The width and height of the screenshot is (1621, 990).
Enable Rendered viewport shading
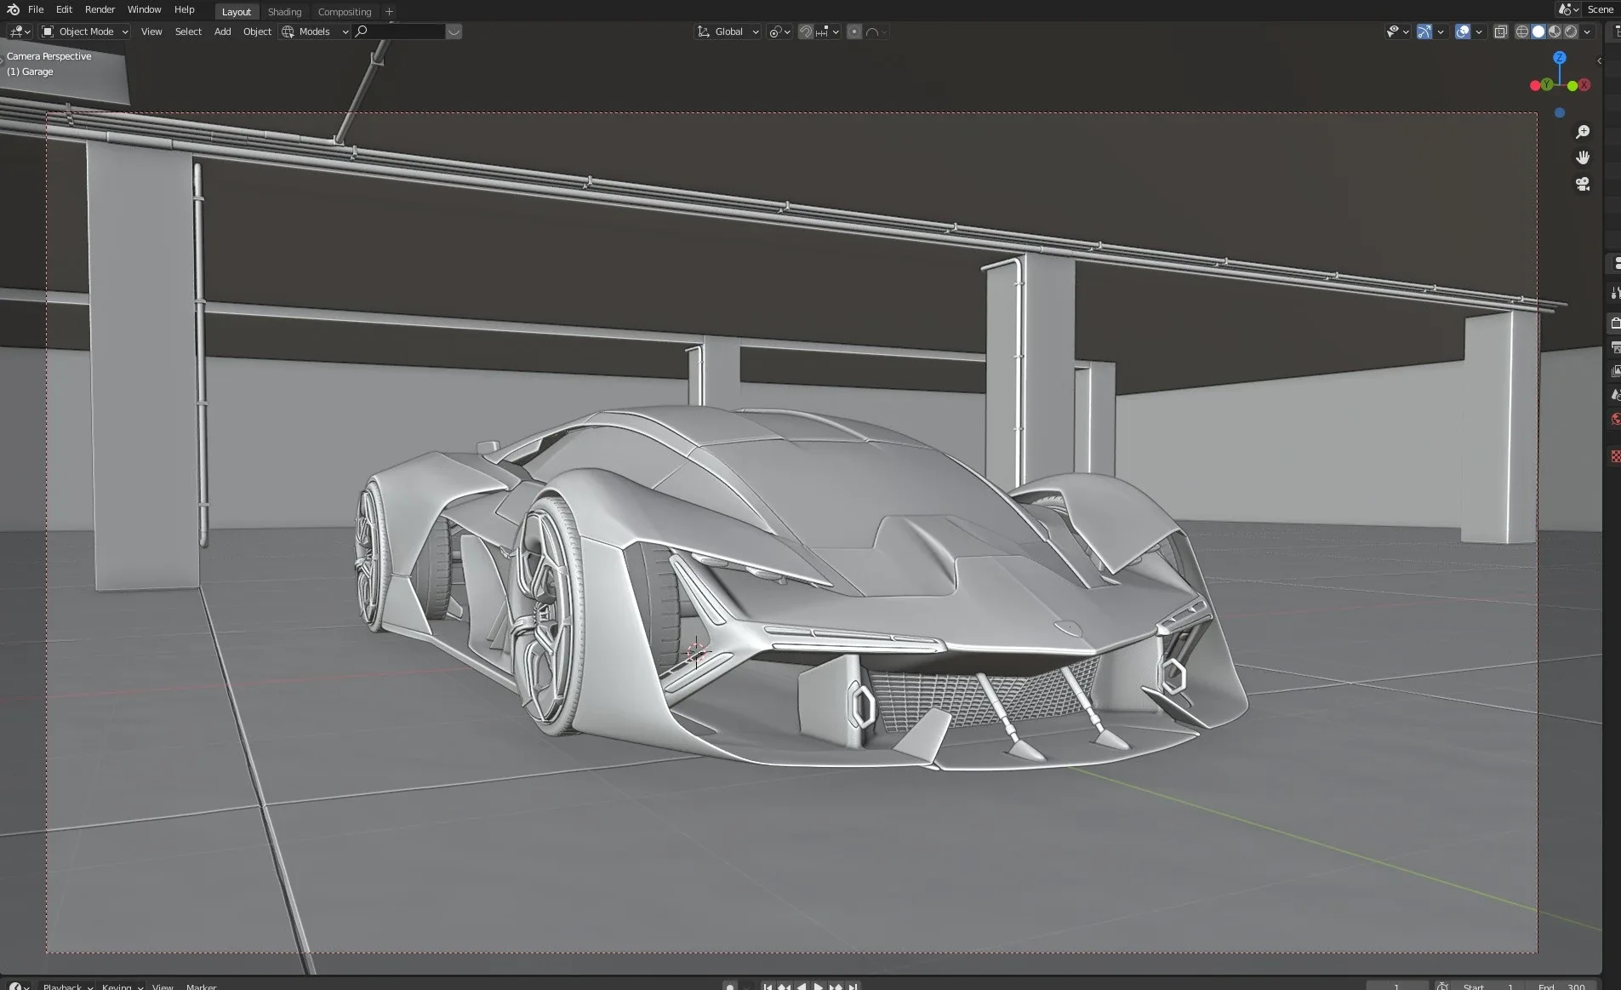click(x=1570, y=31)
